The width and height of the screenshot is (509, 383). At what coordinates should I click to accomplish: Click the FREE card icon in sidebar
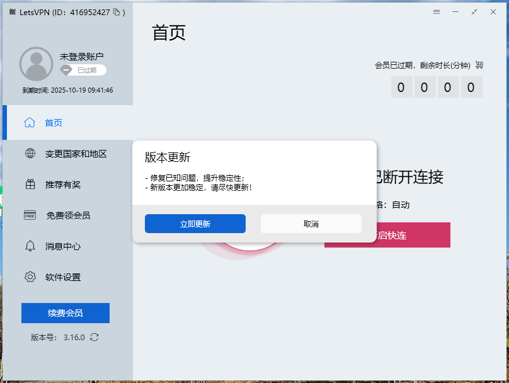click(x=30, y=215)
